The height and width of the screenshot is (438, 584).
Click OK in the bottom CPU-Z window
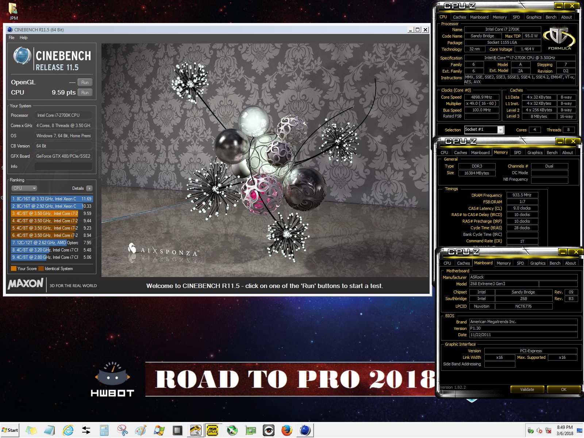point(564,389)
